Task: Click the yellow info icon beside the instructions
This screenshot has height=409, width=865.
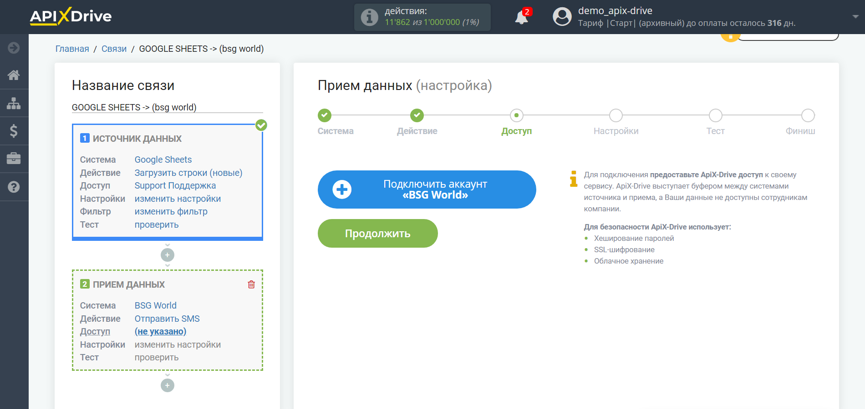Action: (x=574, y=179)
